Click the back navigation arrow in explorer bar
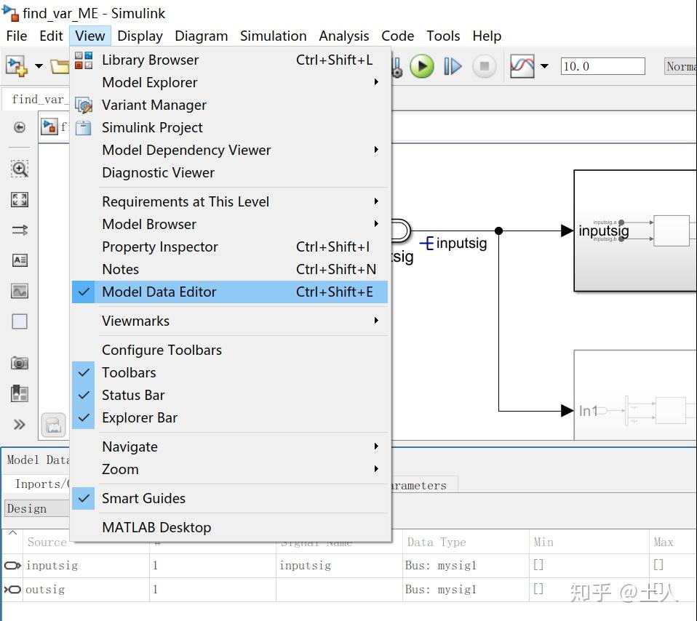The image size is (697, 621). (20, 127)
